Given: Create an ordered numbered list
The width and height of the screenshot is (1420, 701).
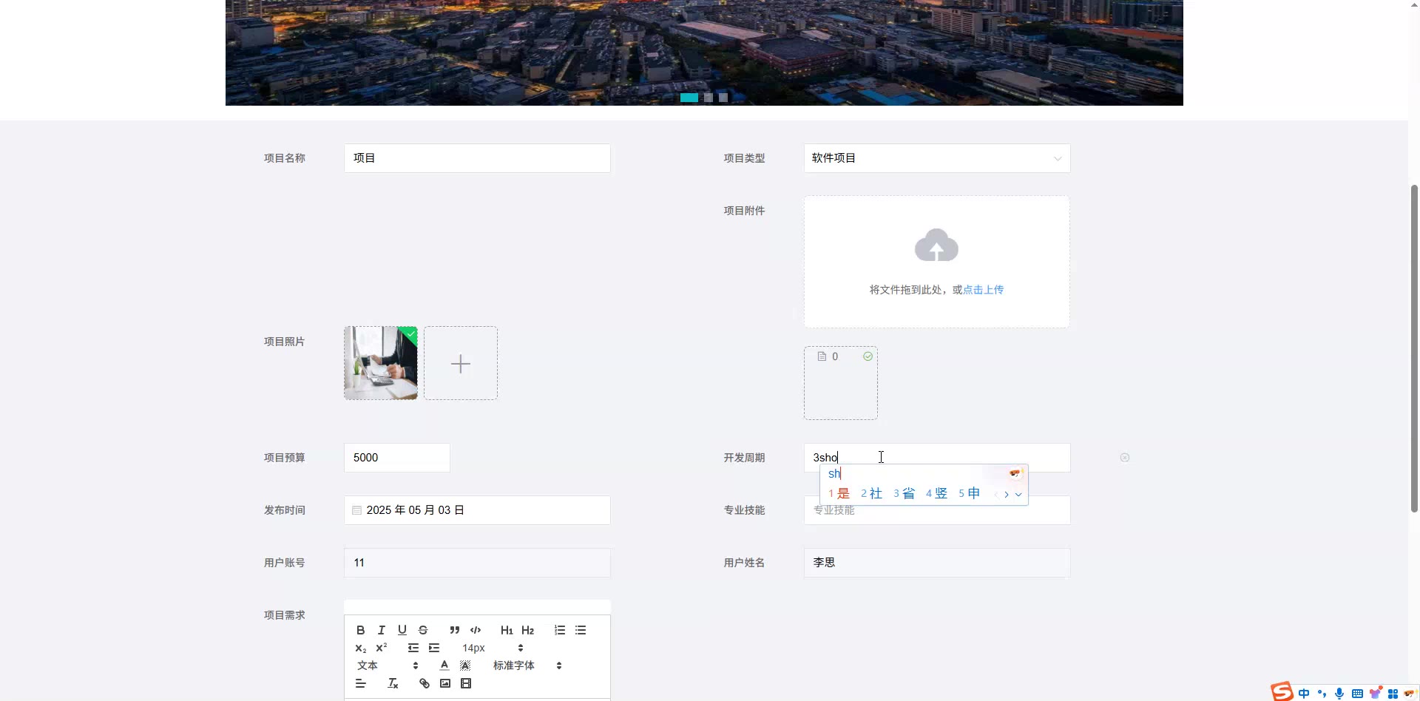Looking at the screenshot, I should click(x=560, y=630).
